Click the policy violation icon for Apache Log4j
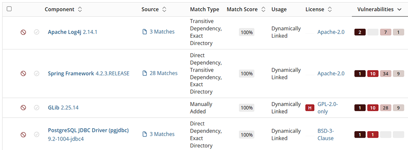 pyautogui.click(x=23, y=32)
